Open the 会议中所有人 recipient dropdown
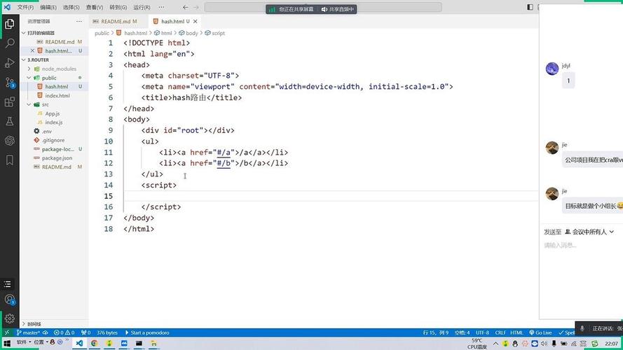This screenshot has height=350, width=623. tap(589, 232)
